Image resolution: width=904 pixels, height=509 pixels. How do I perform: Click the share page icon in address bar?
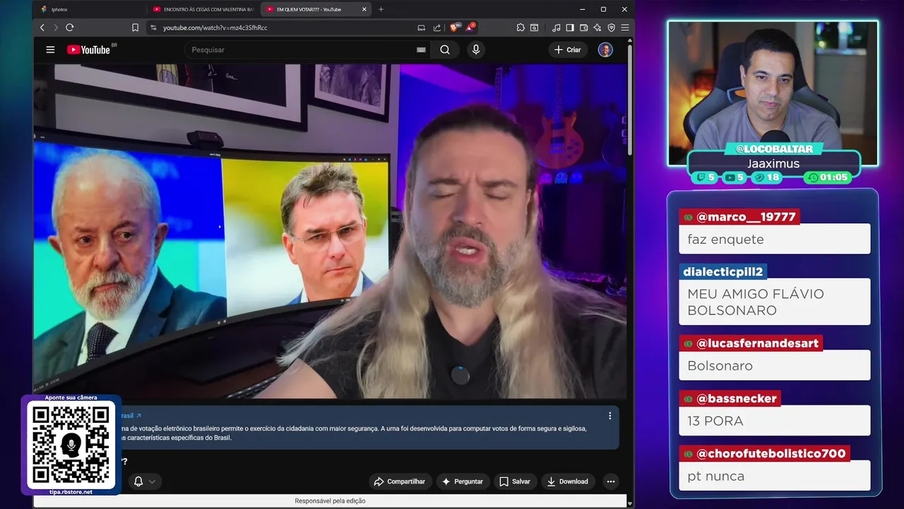pyautogui.click(x=437, y=28)
